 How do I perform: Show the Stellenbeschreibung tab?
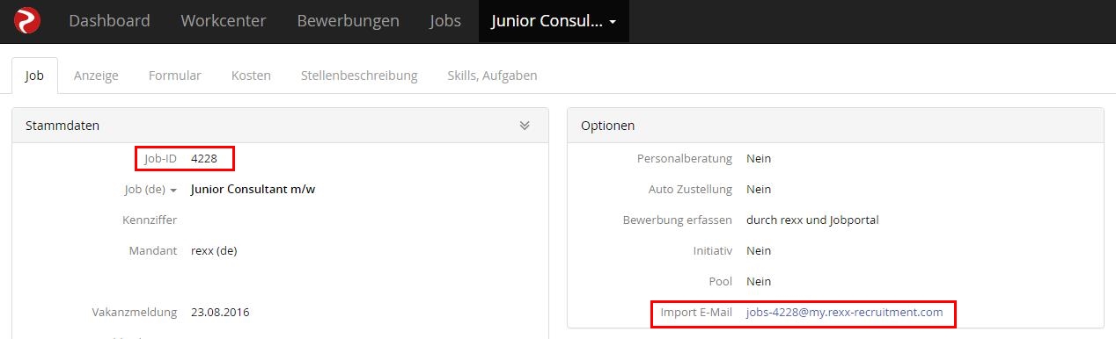pyautogui.click(x=359, y=76)
